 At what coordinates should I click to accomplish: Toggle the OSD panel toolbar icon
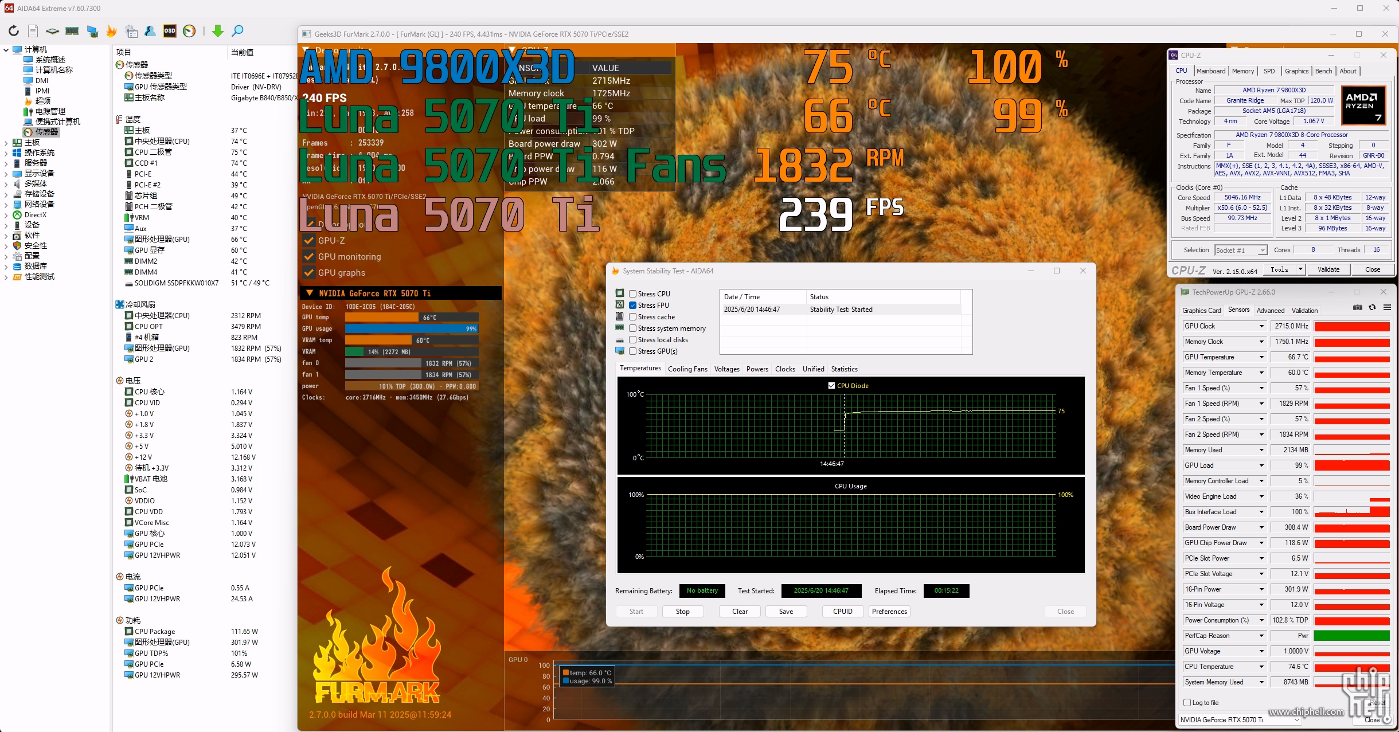click(170, 31)
